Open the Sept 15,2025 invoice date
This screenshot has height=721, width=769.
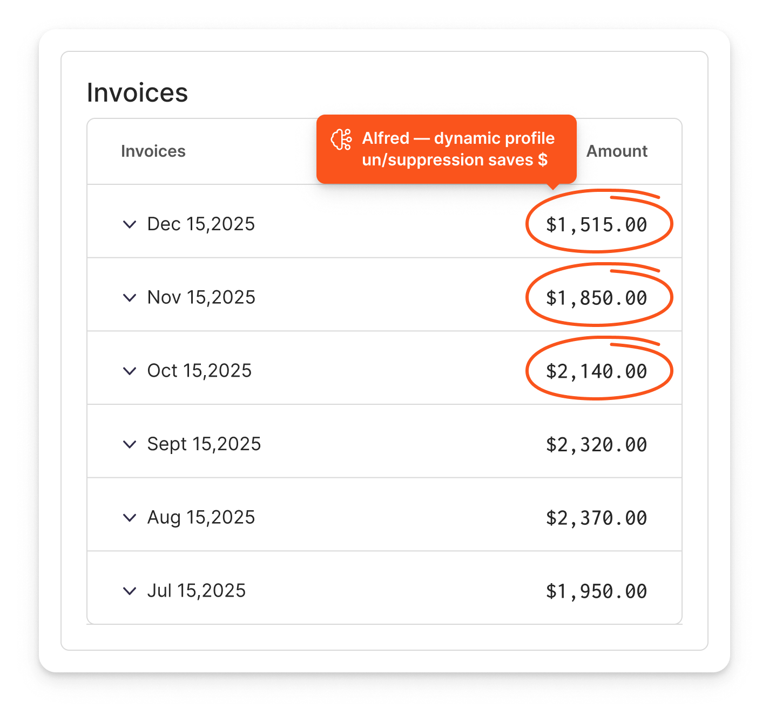point(204,445)
